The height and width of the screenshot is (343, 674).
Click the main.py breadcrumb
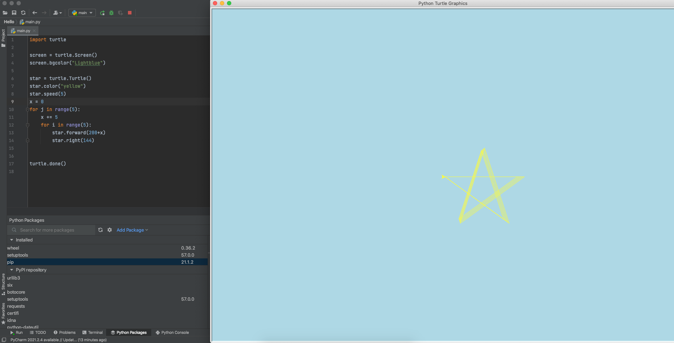30,22
